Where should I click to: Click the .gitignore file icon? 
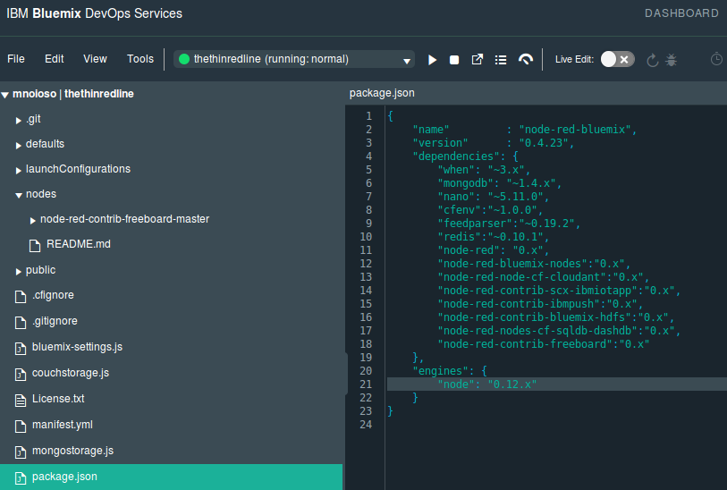(x=21, y=322)
